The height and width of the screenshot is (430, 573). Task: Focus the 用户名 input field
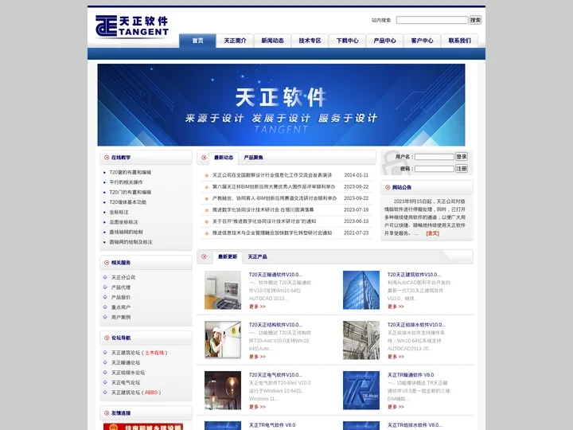point(435,157)
